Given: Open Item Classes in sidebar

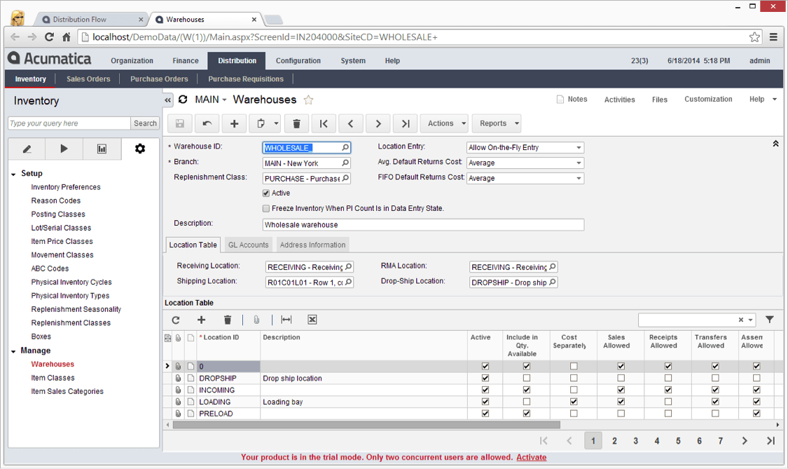Looking at the screenshot, I should coord(53,378).
